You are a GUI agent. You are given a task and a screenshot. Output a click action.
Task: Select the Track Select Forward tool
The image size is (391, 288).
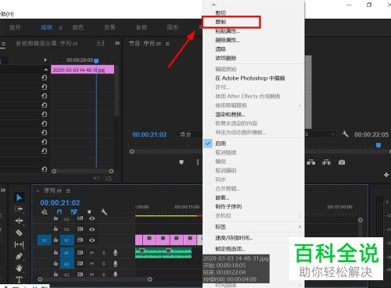coord(19,209)
